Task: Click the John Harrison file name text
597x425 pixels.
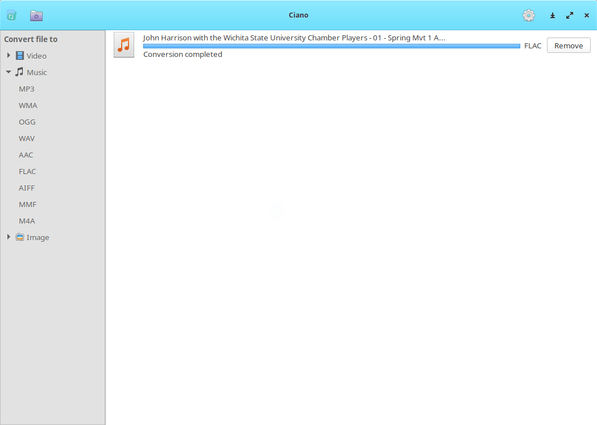Action: pos(294,38)
